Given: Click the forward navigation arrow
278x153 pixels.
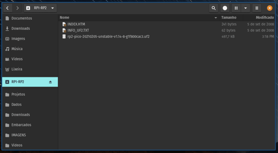Looking at the screenshot, I should [17, 8].
